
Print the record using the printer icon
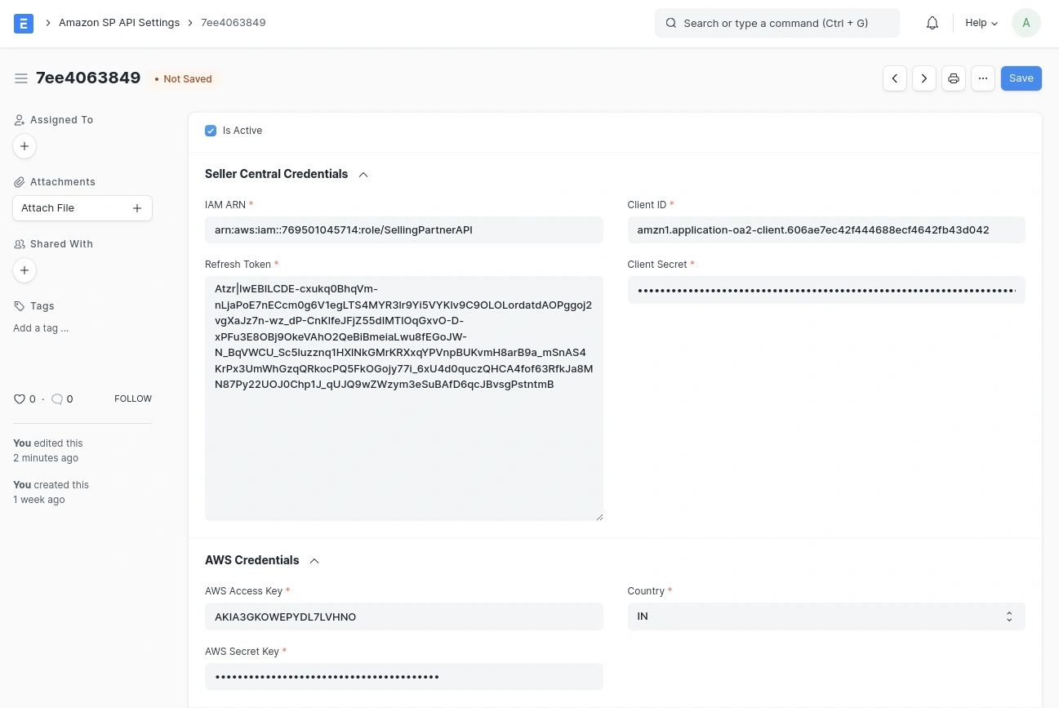(953, 78)
